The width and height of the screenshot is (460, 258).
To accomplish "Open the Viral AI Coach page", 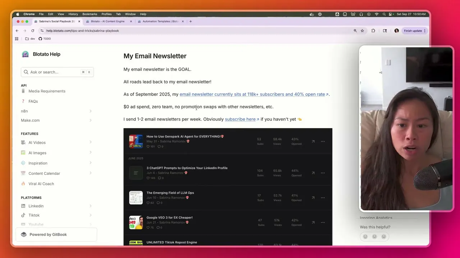I will 41,184.
